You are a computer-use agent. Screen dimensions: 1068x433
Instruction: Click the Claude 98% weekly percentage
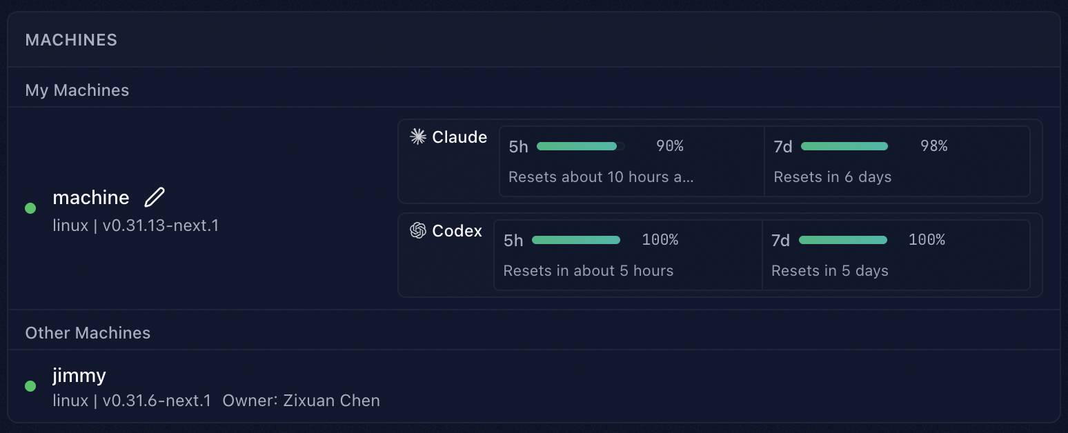click(x=933, y=146)
